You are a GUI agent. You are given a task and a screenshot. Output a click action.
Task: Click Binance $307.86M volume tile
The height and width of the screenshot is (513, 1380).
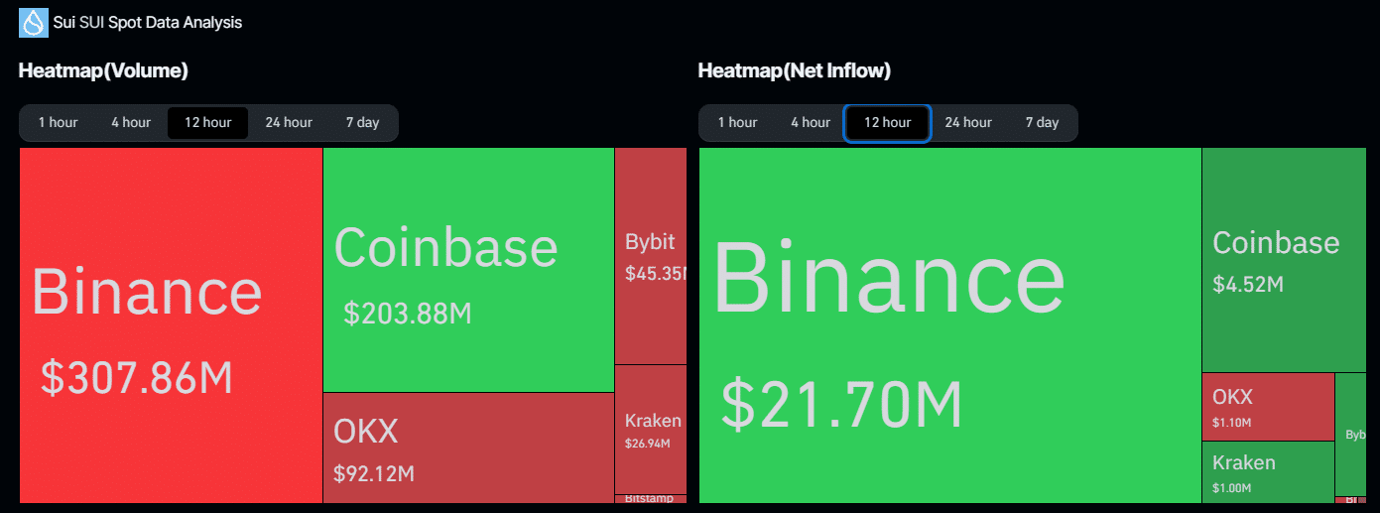(x=171, y=325)
